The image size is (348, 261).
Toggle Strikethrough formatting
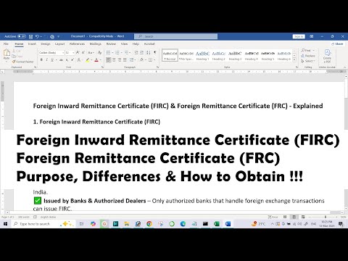coord(62,59)
